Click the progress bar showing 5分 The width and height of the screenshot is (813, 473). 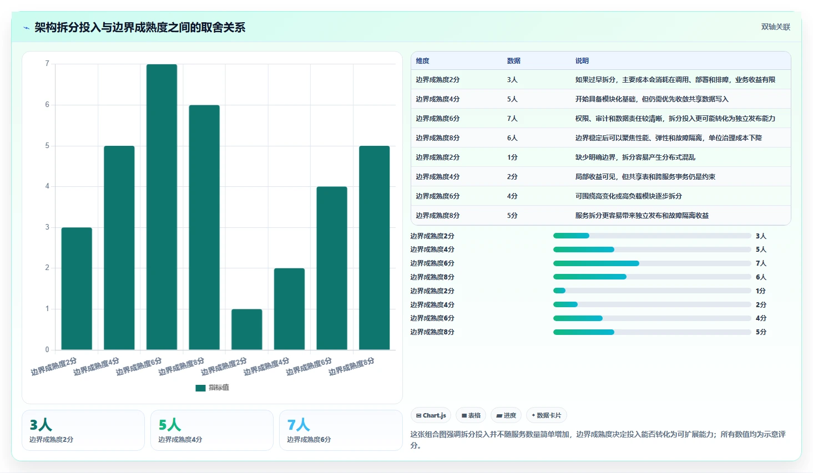pos(652,332)
